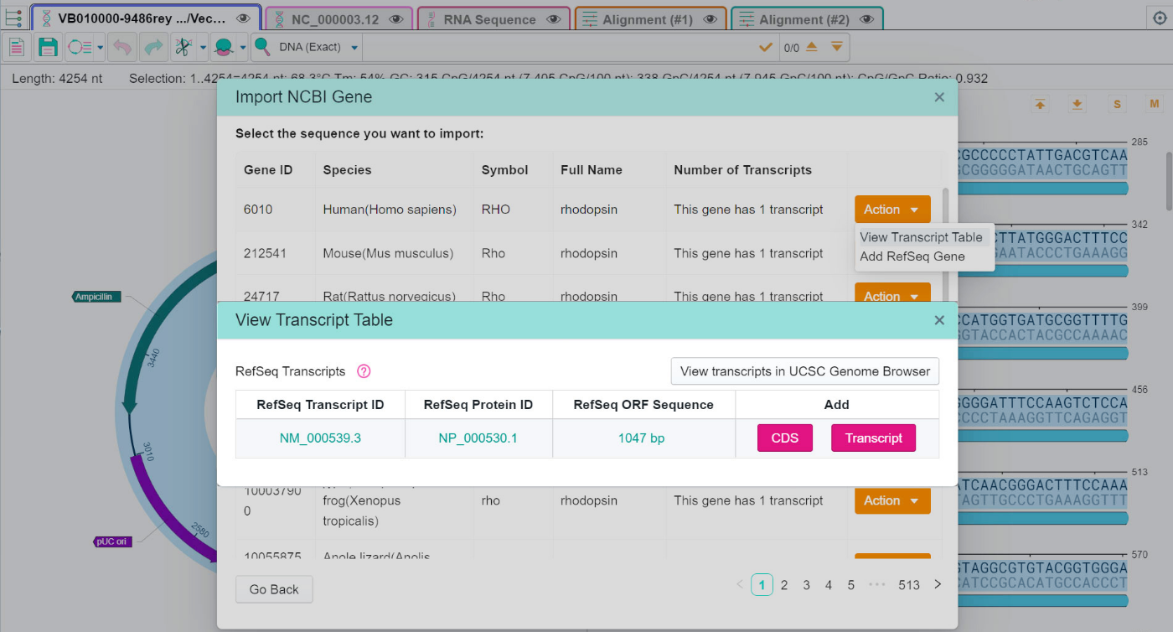Screen dimensions: 1173x632
Task: Open Action dropdown for Rat Rho row
Action: click(x=892, y=293)
